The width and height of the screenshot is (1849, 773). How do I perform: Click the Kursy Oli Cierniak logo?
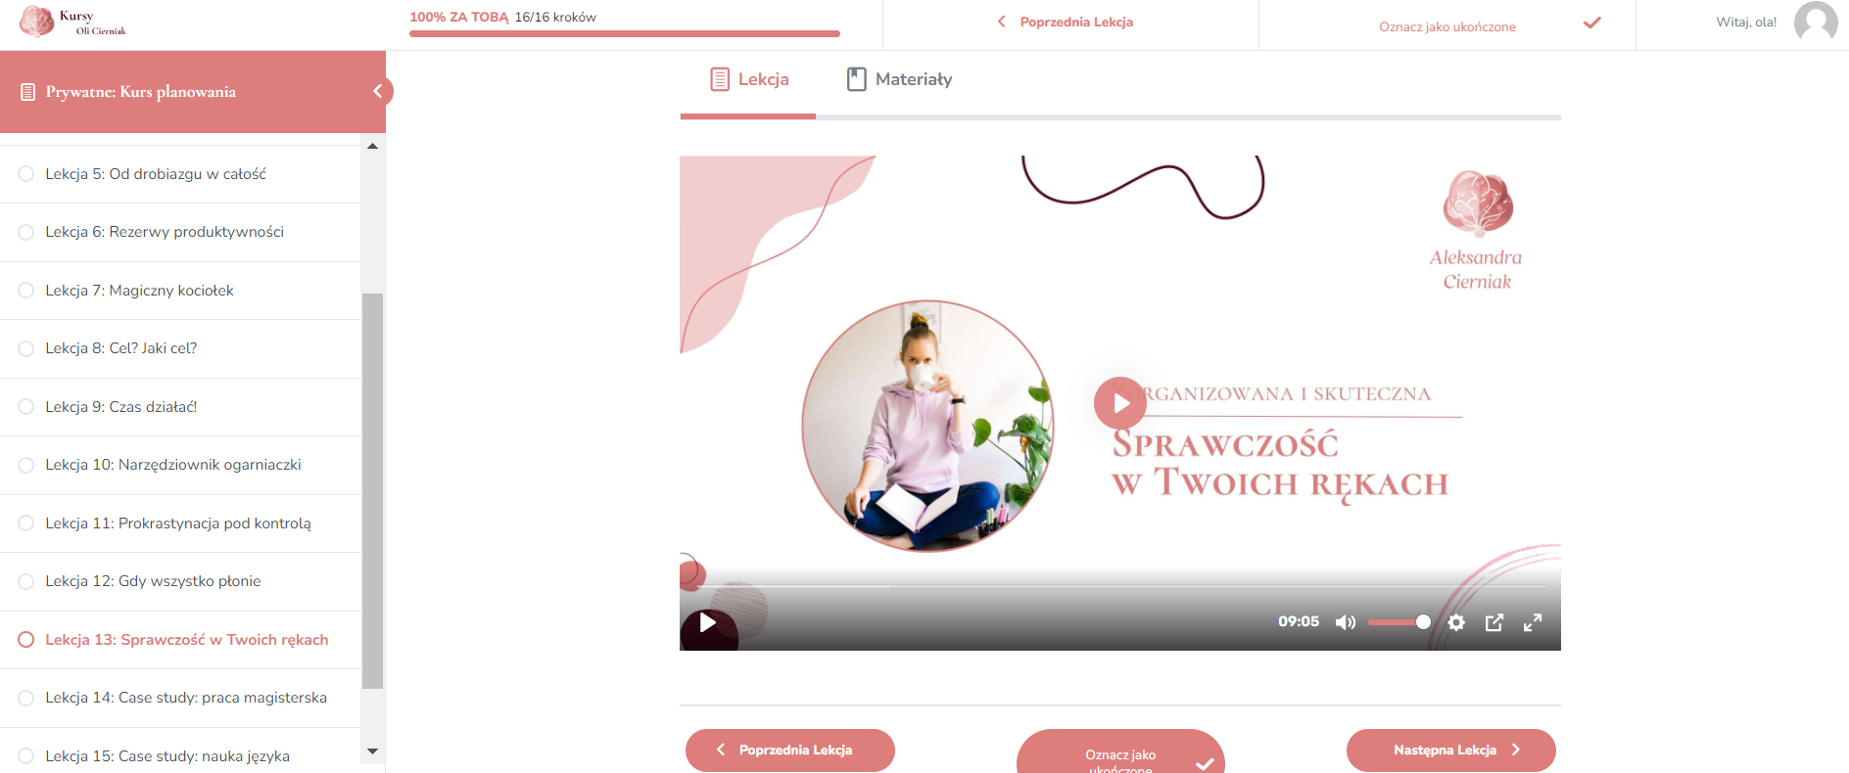[x=73, y=22]
